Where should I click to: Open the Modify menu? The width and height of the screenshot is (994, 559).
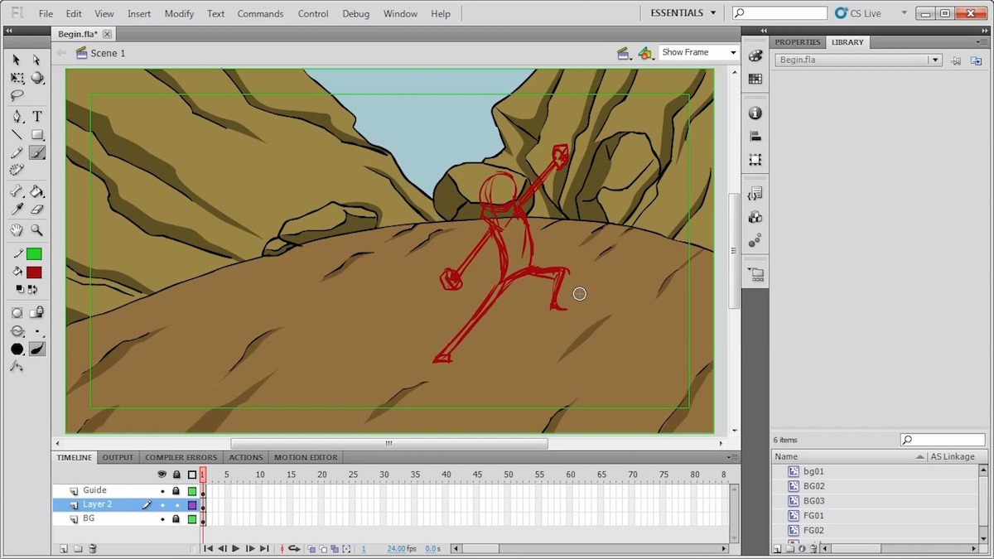[179, 14]
